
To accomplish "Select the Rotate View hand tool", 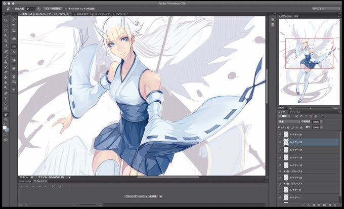I will point(6,114).
